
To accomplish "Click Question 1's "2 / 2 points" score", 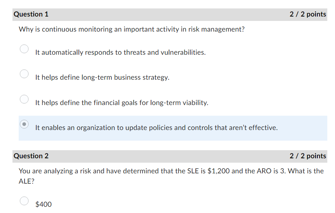I will (x=308, y=14).
